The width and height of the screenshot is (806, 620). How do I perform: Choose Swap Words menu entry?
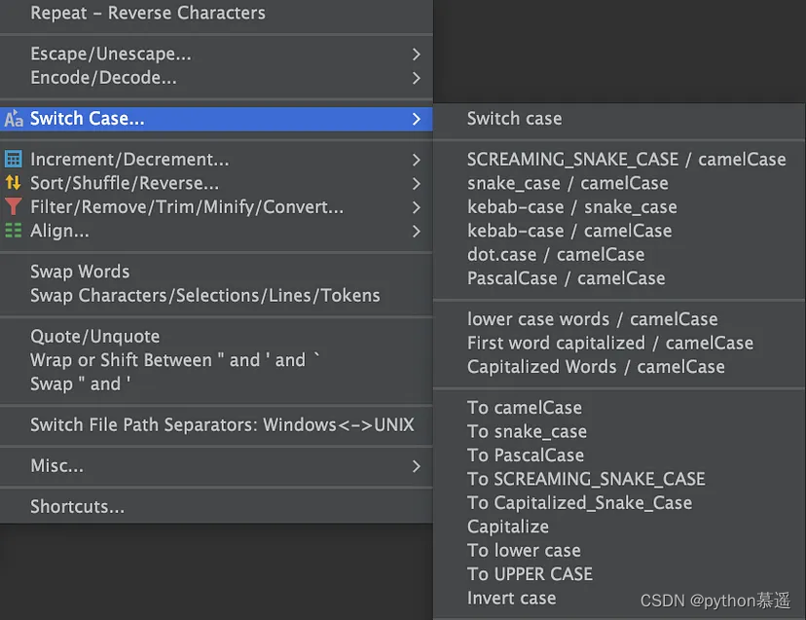click(x=80, y=272)
